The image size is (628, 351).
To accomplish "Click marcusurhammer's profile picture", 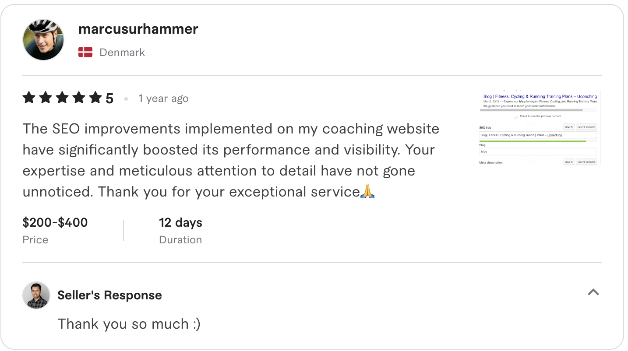I will [x=43, y=39].
